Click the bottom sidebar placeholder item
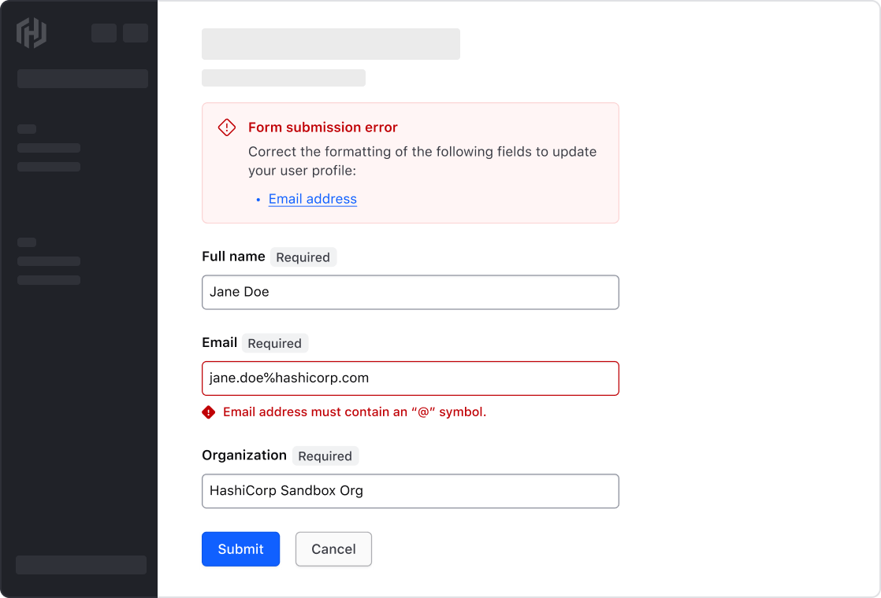 pos(80,565)
